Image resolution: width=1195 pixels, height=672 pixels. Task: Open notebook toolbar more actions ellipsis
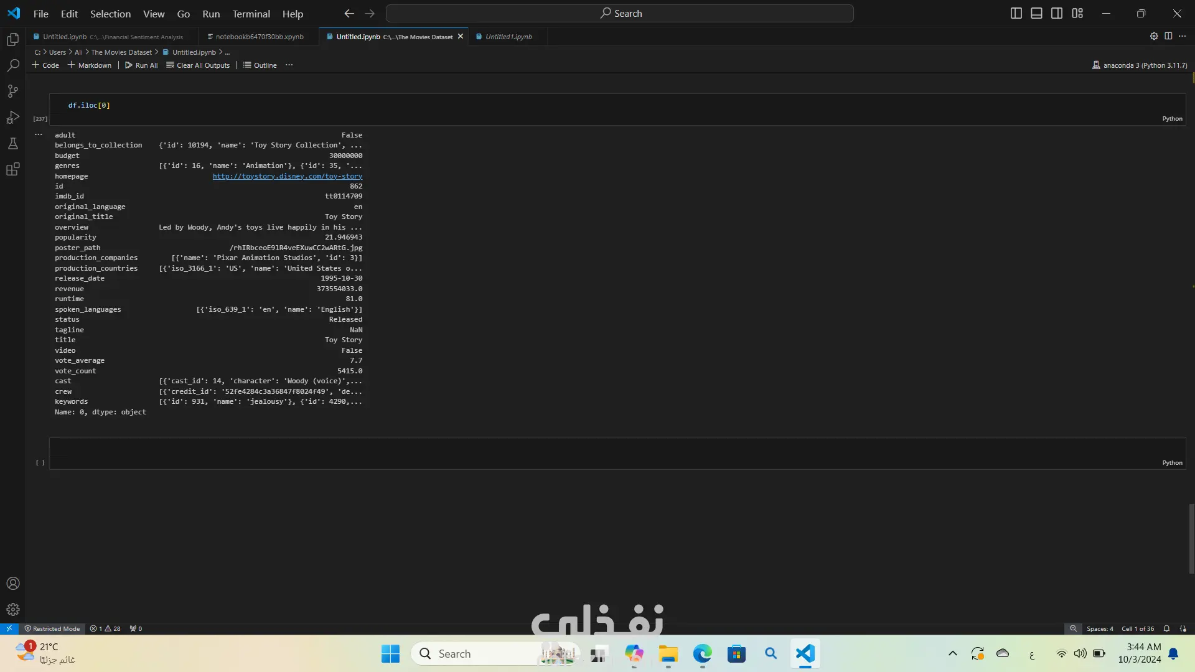tap(289, 65)
